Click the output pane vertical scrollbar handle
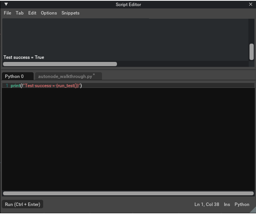Screen dimensions: 256x214 (x=251, y=52)
